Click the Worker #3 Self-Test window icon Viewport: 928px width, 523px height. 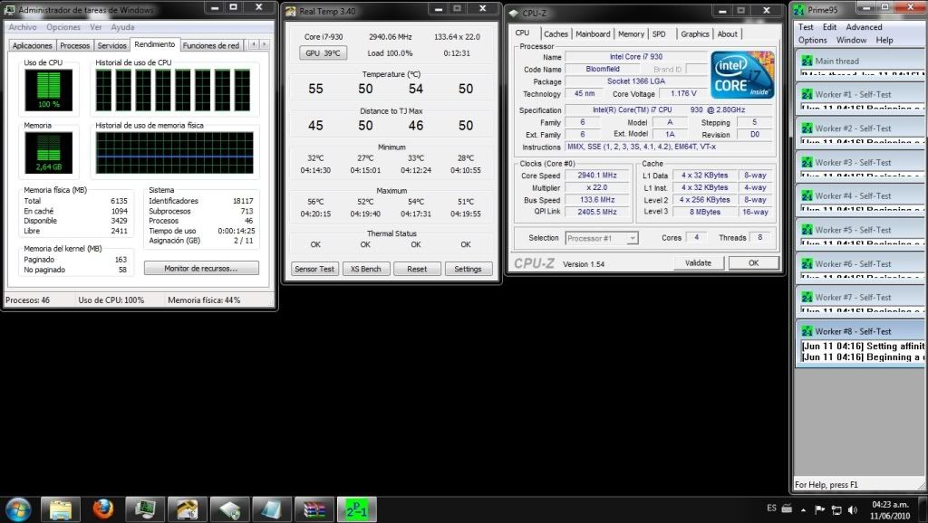(807, 163)
